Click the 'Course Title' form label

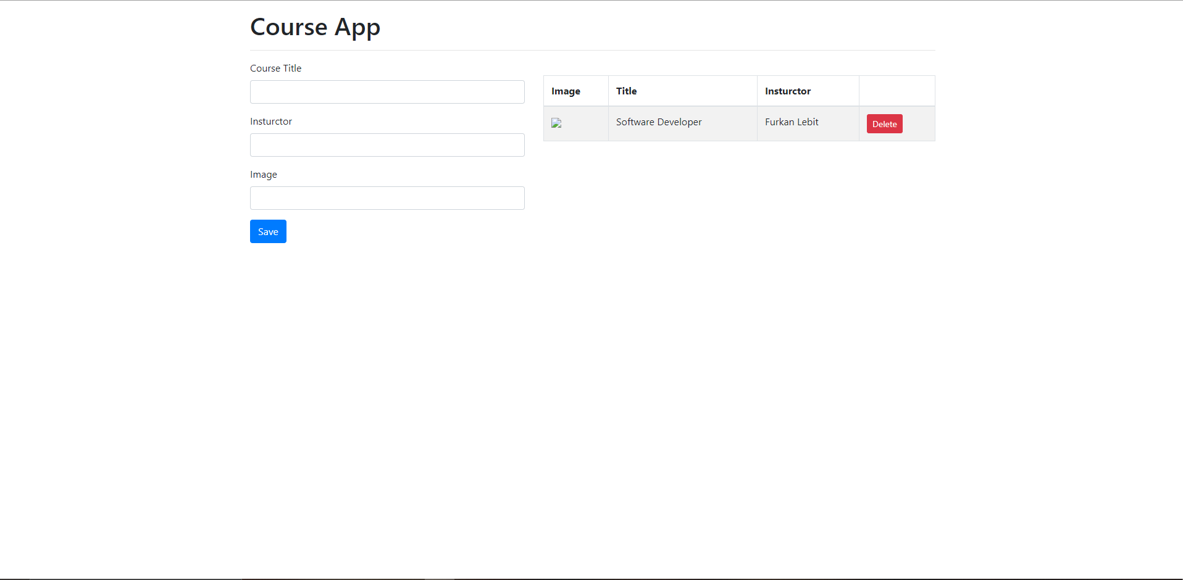[275, 68]
